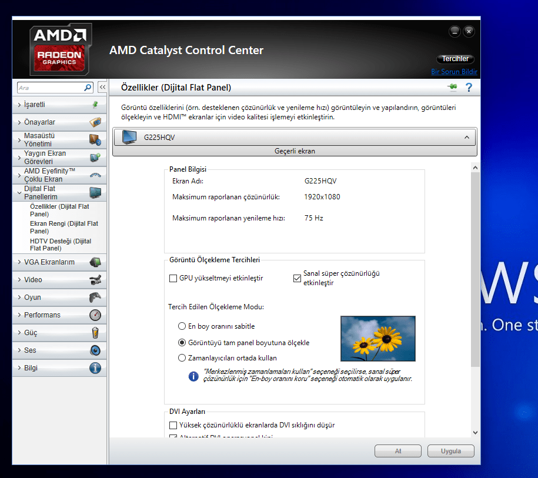Open the Video menu section
The image size is (538, 478).
pyautogui.click(x=59, y=280)
